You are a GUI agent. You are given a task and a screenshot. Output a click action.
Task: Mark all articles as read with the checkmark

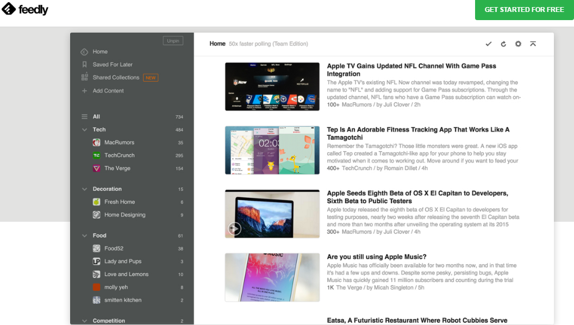click(x=488, y=43)
